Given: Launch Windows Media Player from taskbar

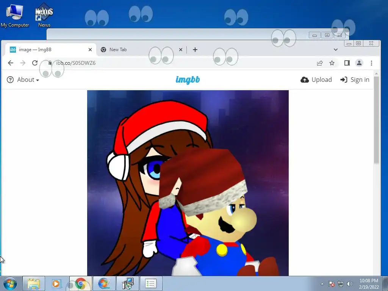Looking at the screenshot, I should click(x=57, y=283).
